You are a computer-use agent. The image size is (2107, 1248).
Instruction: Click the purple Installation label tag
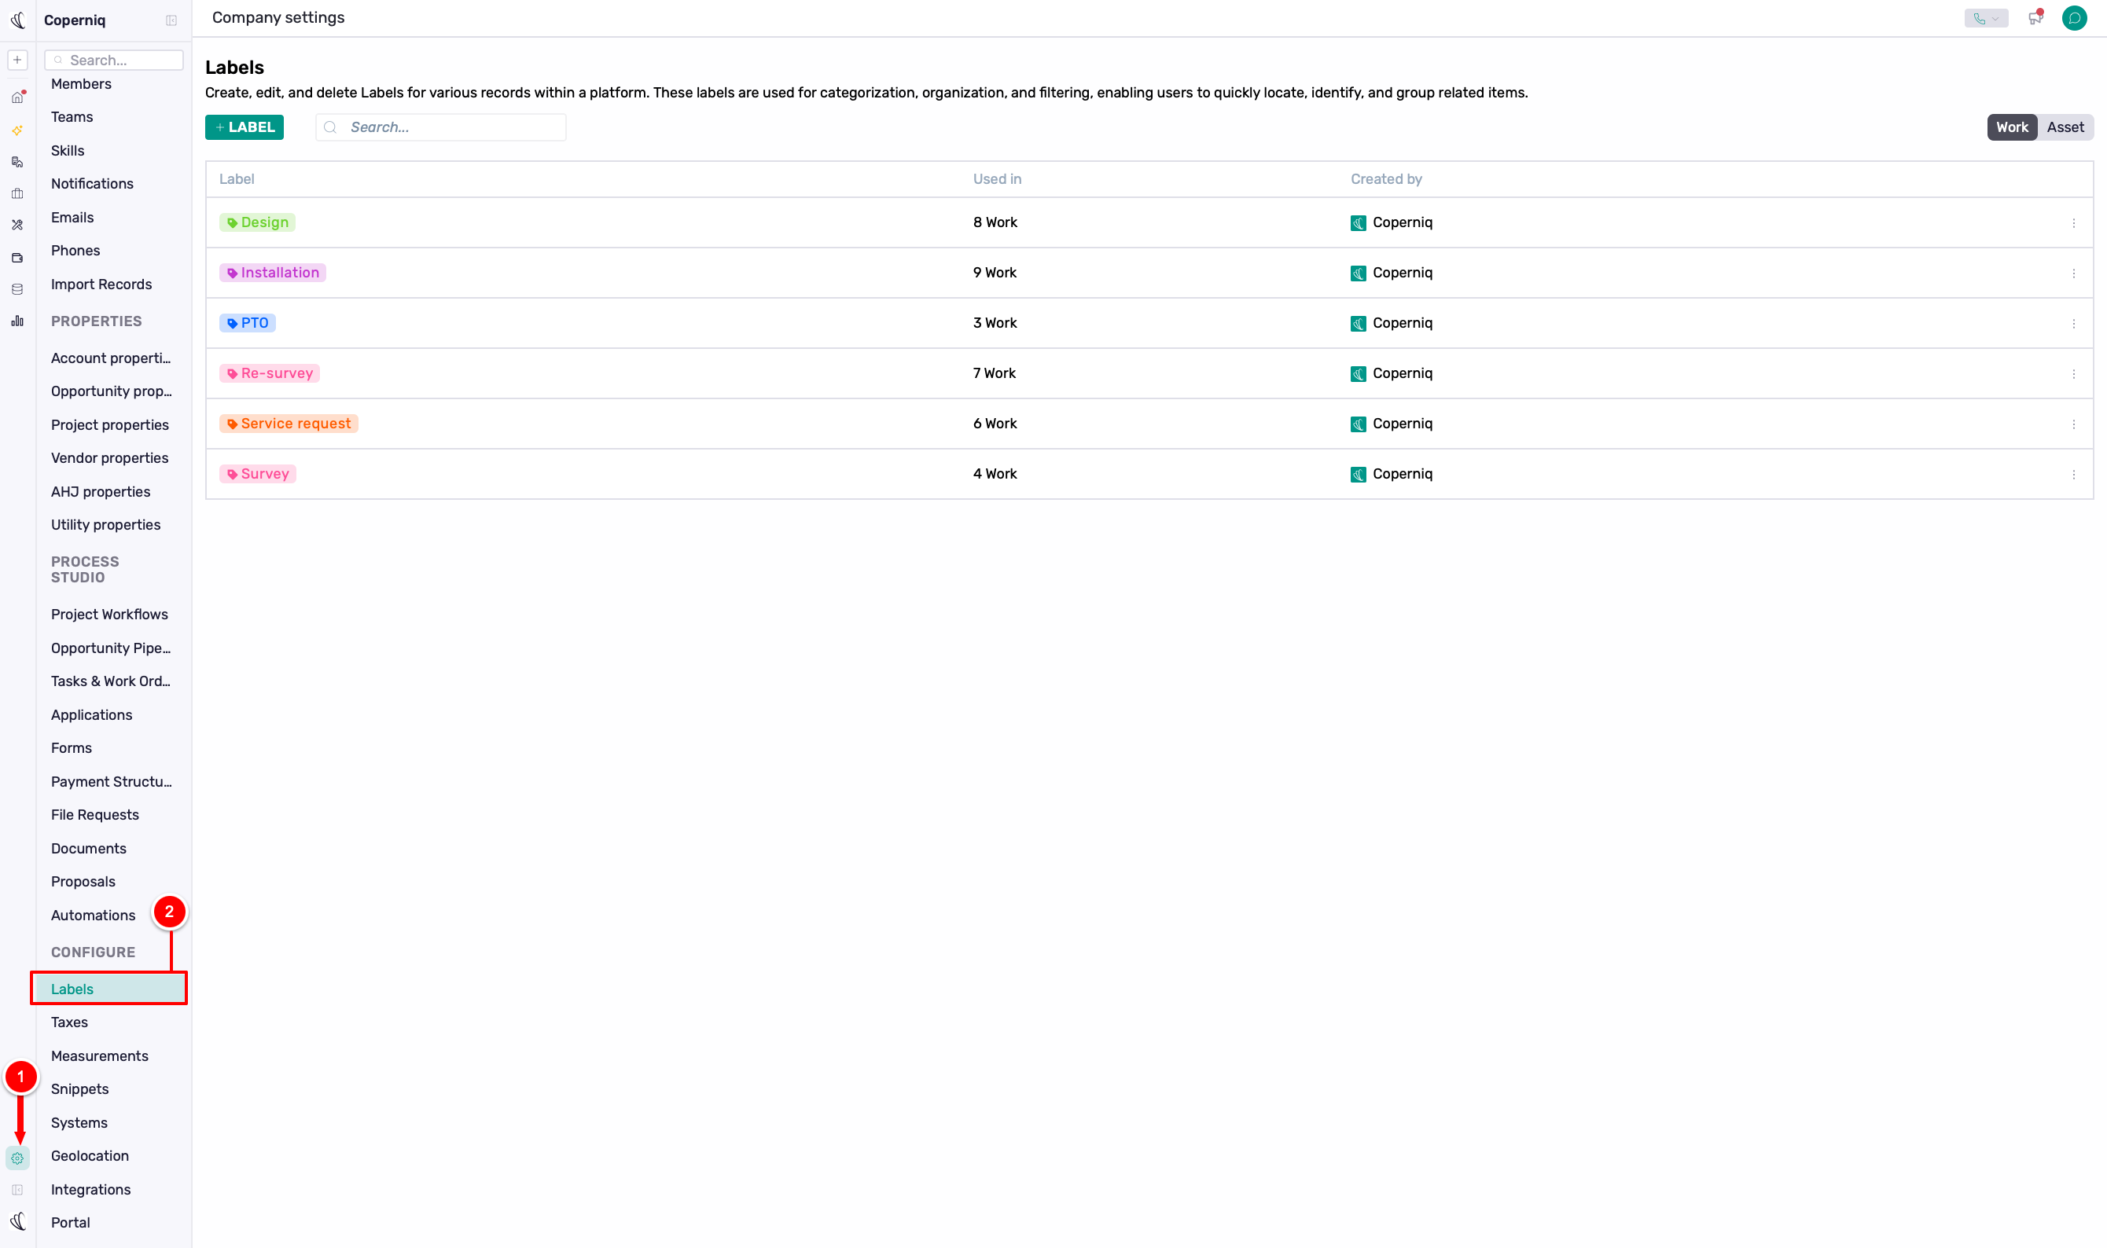click(273, 273)
